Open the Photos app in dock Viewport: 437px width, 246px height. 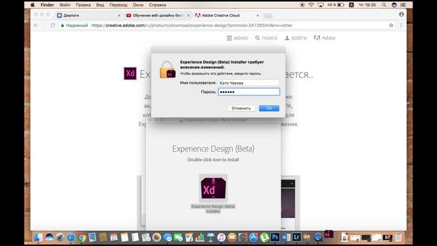(x=156, y=237)
